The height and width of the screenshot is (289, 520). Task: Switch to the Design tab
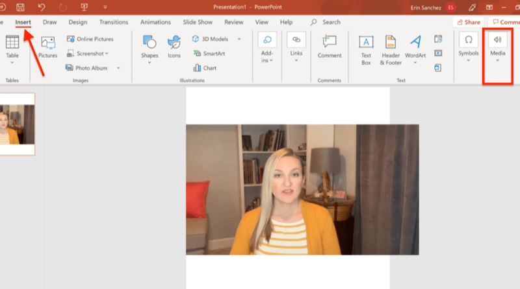[x=78, y=22]
